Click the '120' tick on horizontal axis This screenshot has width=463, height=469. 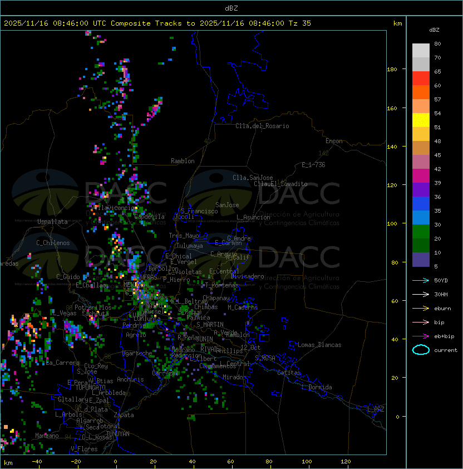pos(346,462)
